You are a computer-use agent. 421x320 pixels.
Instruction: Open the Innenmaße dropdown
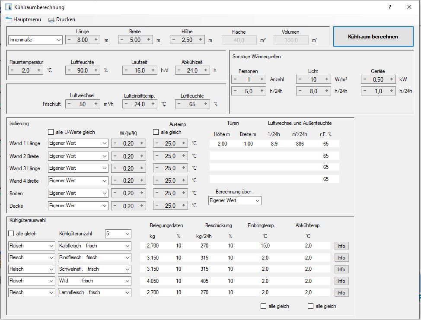(x=35, y=40)
